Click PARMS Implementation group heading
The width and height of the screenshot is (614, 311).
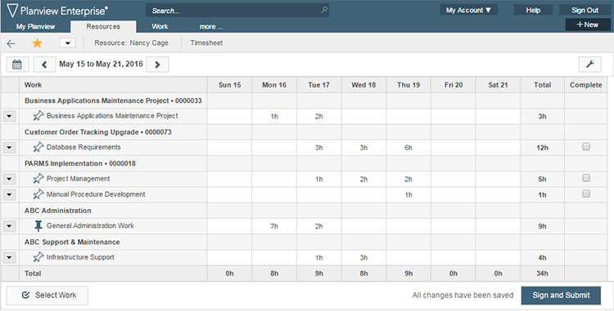(x=80, y=163)
